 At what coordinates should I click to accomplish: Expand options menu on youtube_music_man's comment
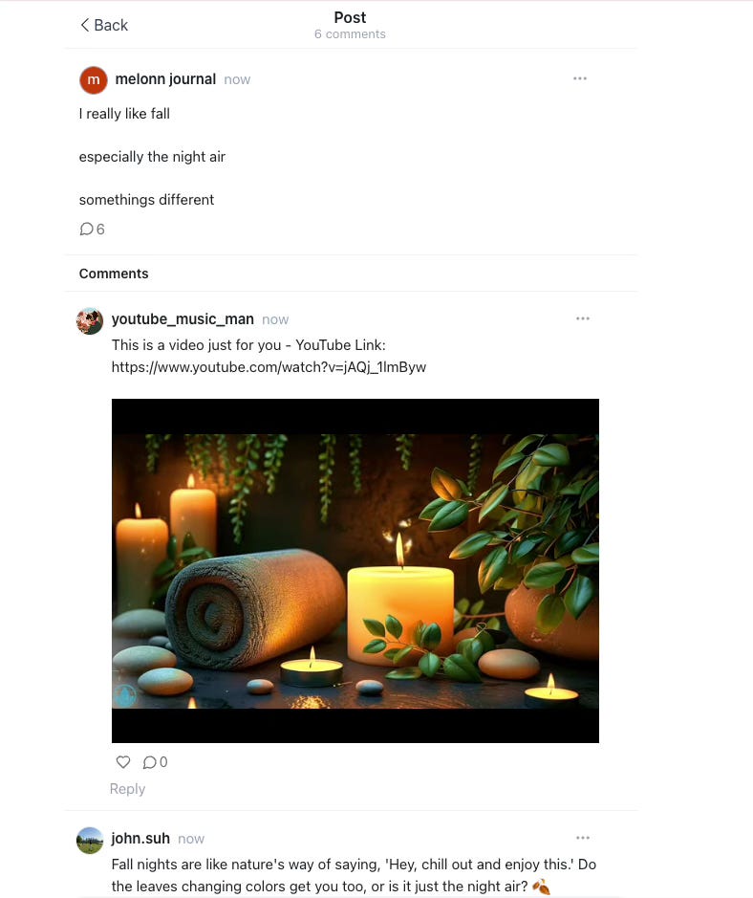(x=583, y=318)
